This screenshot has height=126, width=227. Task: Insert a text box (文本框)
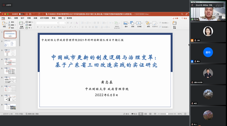139,24
